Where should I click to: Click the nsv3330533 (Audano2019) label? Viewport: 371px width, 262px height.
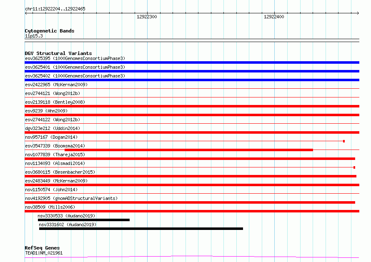pos(66,216)
